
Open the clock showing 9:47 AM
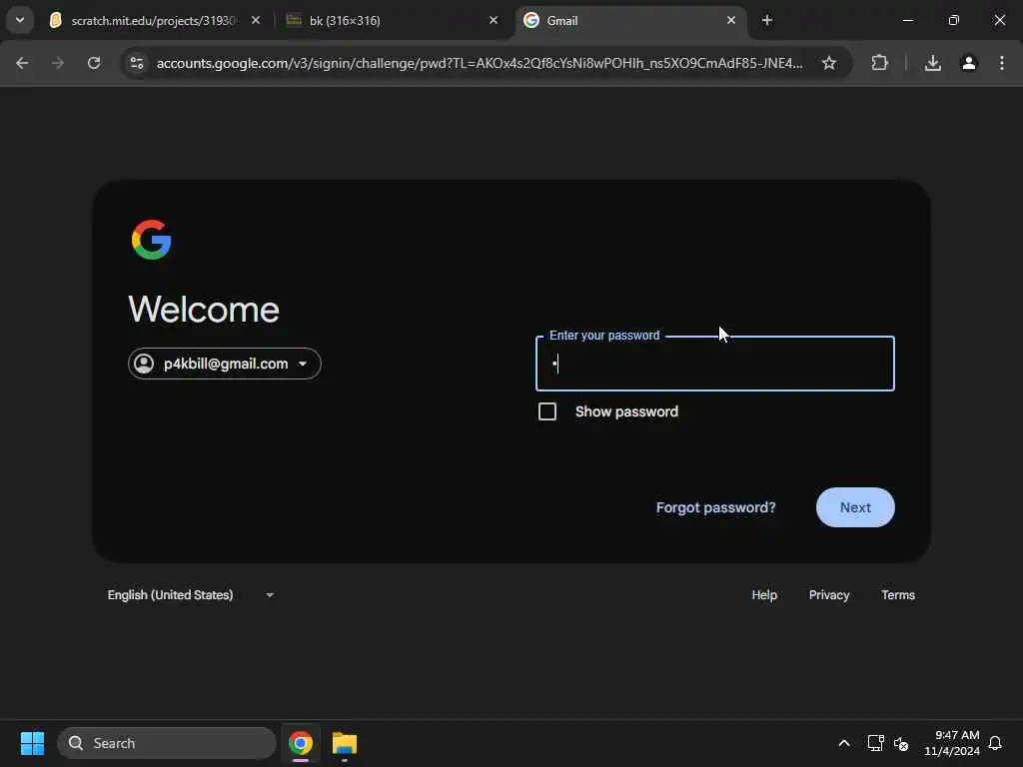pos(952,743)
